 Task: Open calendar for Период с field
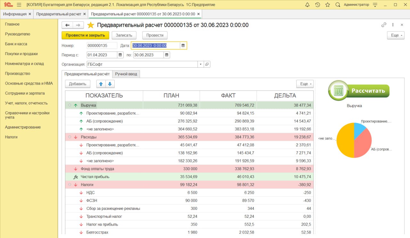tap(120, 55)
